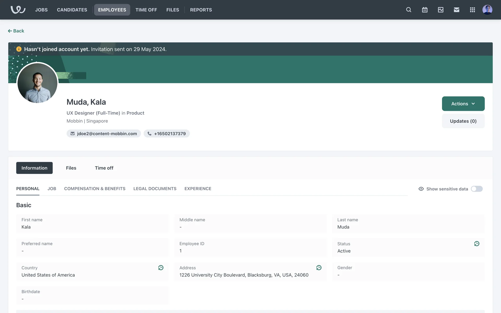The width and height of the screenshot is (501, 313).
Task: Click the Workable logo
Action: click(x=18, y=10)
